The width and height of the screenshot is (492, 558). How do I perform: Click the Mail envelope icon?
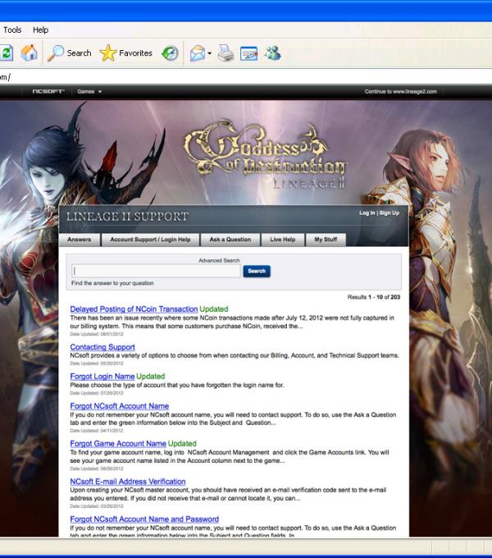(x=197, y=53)
